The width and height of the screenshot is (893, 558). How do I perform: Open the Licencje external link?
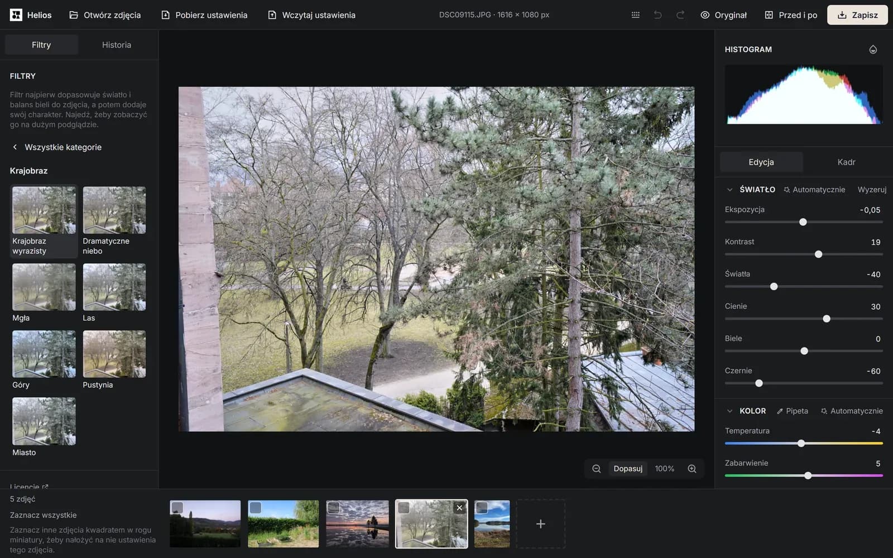pyautogui.click(x=29, y=487)
